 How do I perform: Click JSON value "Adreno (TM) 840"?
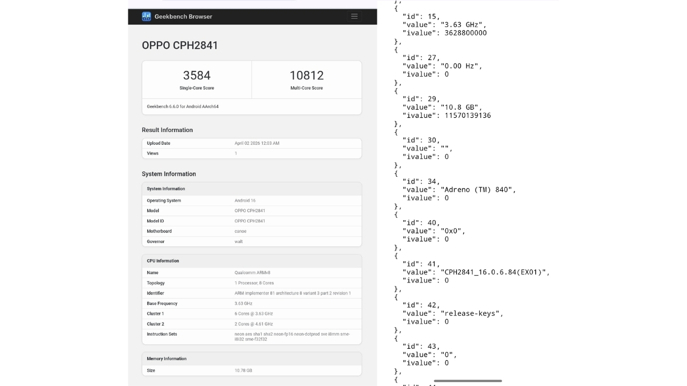[x=478, y=189]
